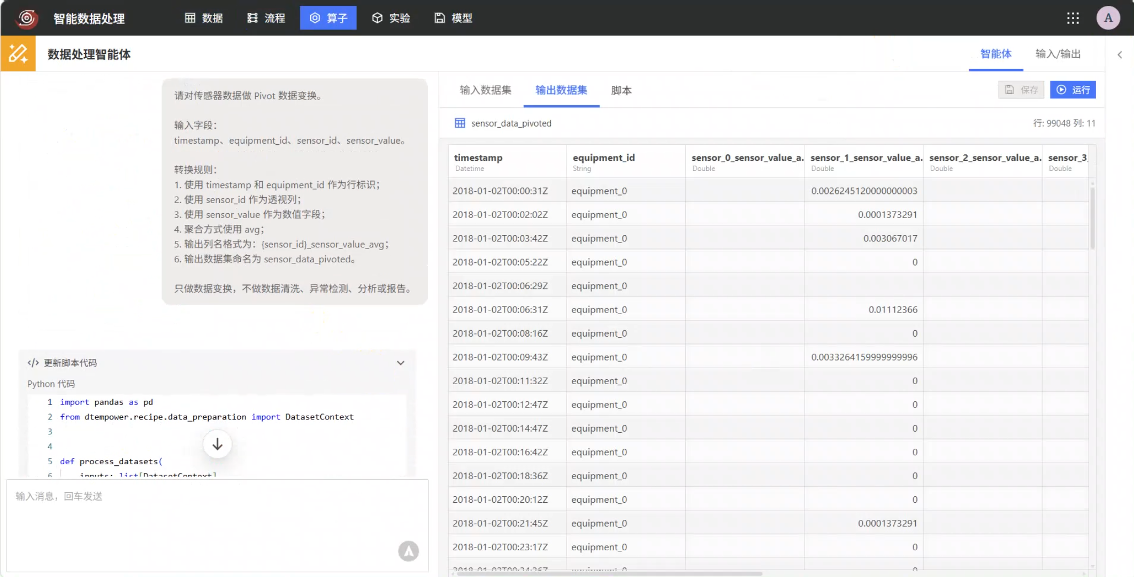Viewport: 1134px width, 577px height.
Task: Click the app logo icon
Action: tap(26, 18)
